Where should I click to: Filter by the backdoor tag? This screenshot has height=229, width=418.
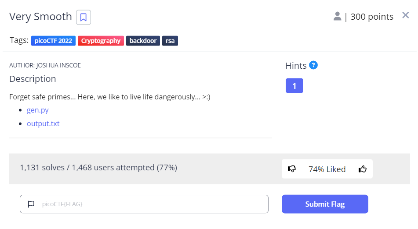pos(143,41)
